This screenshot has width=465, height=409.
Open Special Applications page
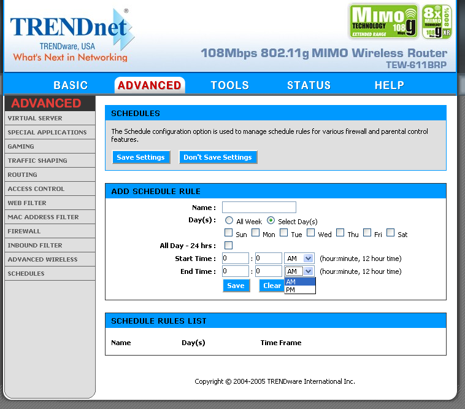(50, 132)
